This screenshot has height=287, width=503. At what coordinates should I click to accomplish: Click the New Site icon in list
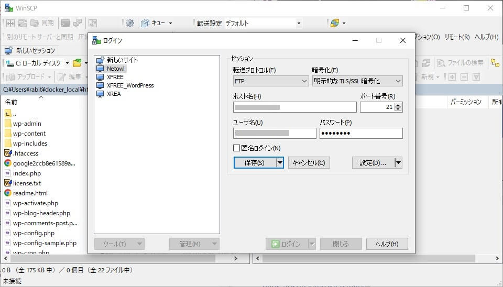click(x=101, y=60)
